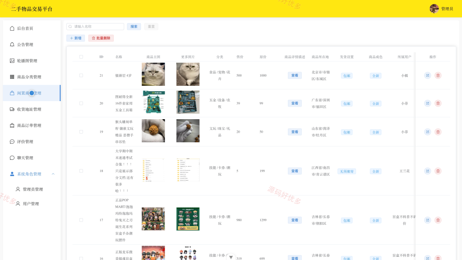Click the 包邮 tag in row 21
The width and height of the screenshot is (462, 260).
(347, 76)
